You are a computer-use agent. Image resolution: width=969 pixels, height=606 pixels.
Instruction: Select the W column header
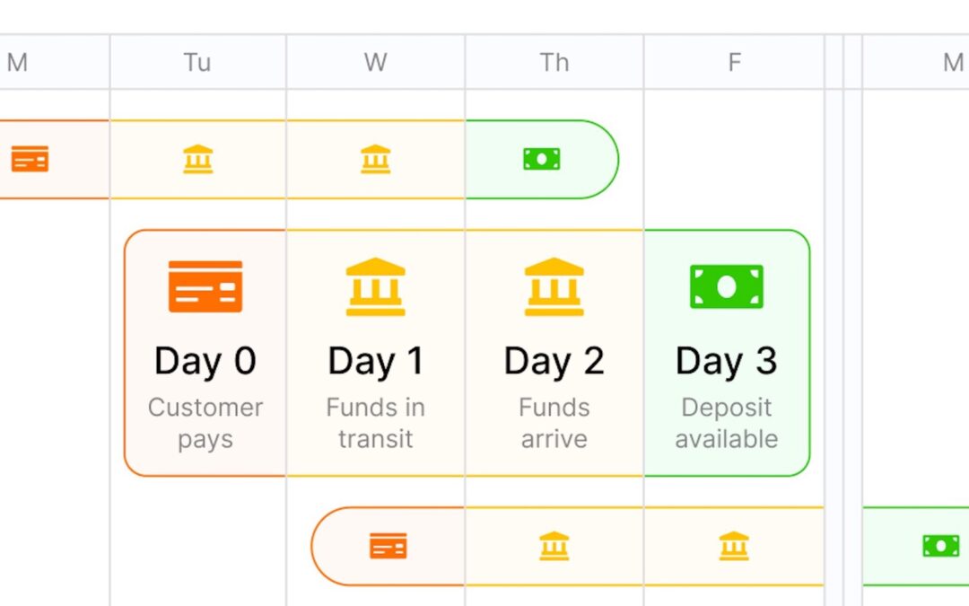pos(376,62)
